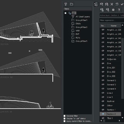The width and height of the screenshot is (124, 124).
Task: Click status icon of Dim_003 layer
Action: [103, 76]
